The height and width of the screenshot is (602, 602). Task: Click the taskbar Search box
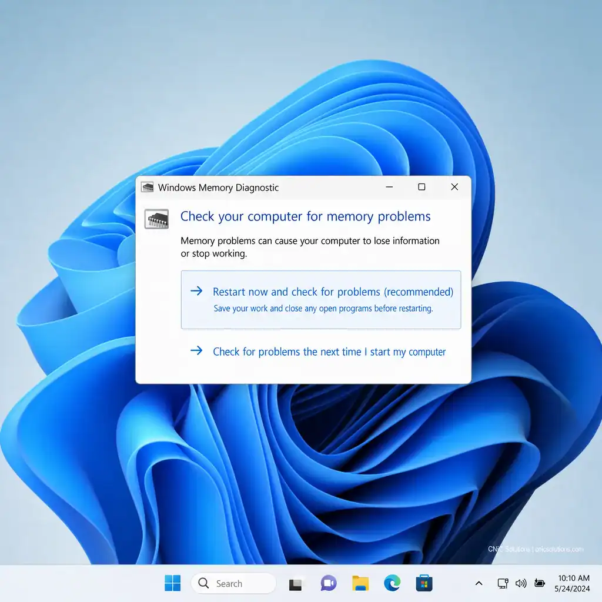pos(233,583)
